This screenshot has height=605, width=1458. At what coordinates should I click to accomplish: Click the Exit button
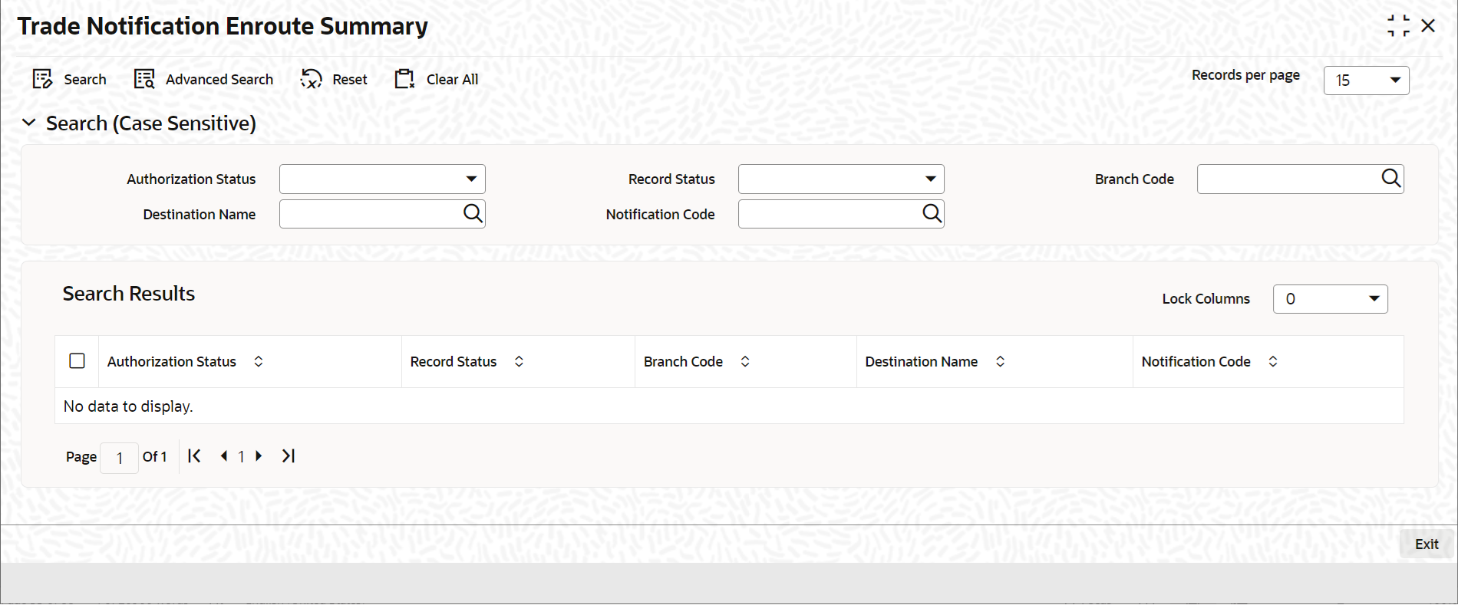point(1427,544)
